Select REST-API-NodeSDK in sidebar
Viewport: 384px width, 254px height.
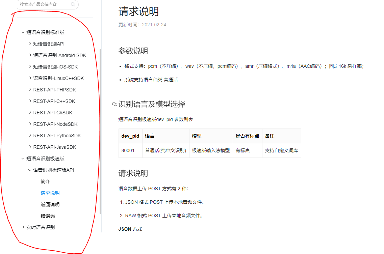55,124
